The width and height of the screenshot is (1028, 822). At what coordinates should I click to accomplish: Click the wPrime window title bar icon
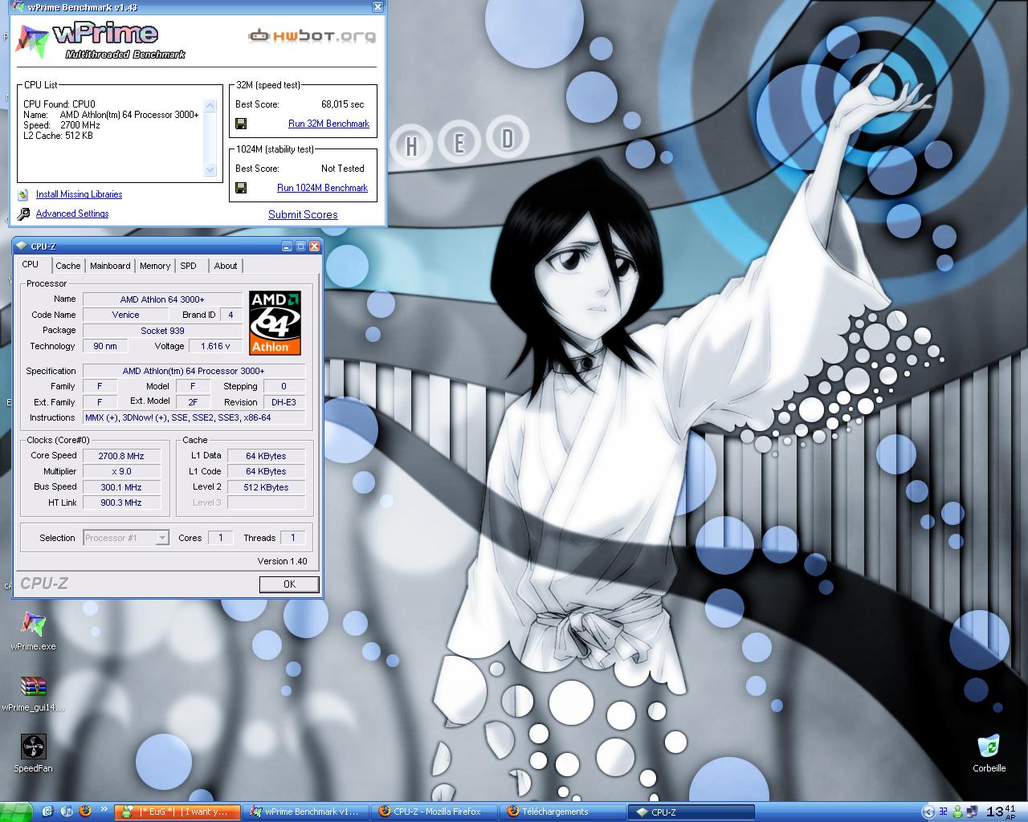[18, 6]
